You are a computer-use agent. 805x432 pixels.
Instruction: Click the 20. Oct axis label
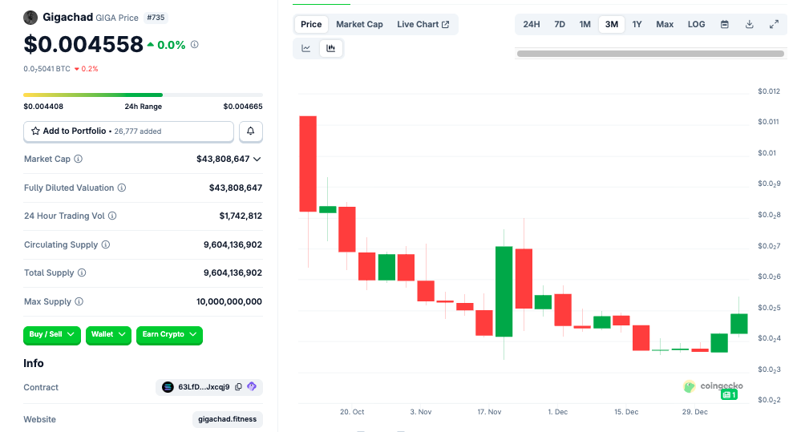[352, 411]
